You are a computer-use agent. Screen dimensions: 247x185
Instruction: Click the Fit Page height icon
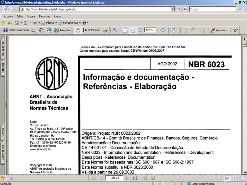point(125,30)
